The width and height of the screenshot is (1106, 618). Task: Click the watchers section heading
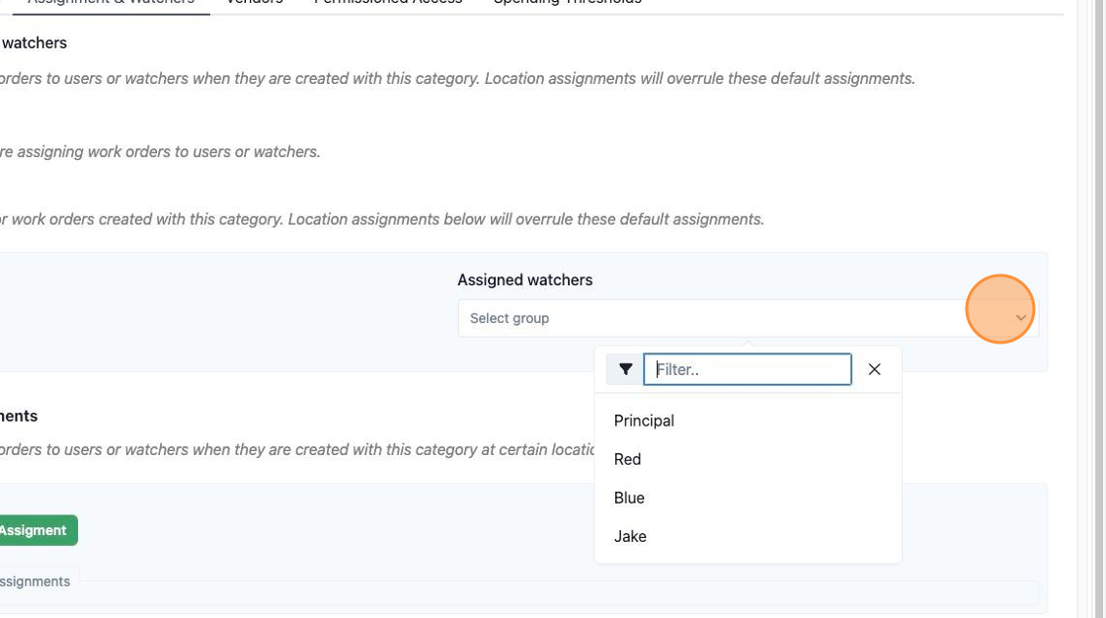pos(34,43)
